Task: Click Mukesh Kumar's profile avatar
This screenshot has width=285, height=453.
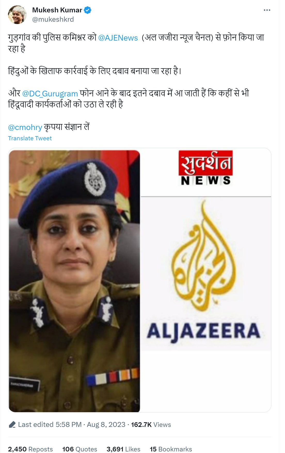Action: [17, 14]
